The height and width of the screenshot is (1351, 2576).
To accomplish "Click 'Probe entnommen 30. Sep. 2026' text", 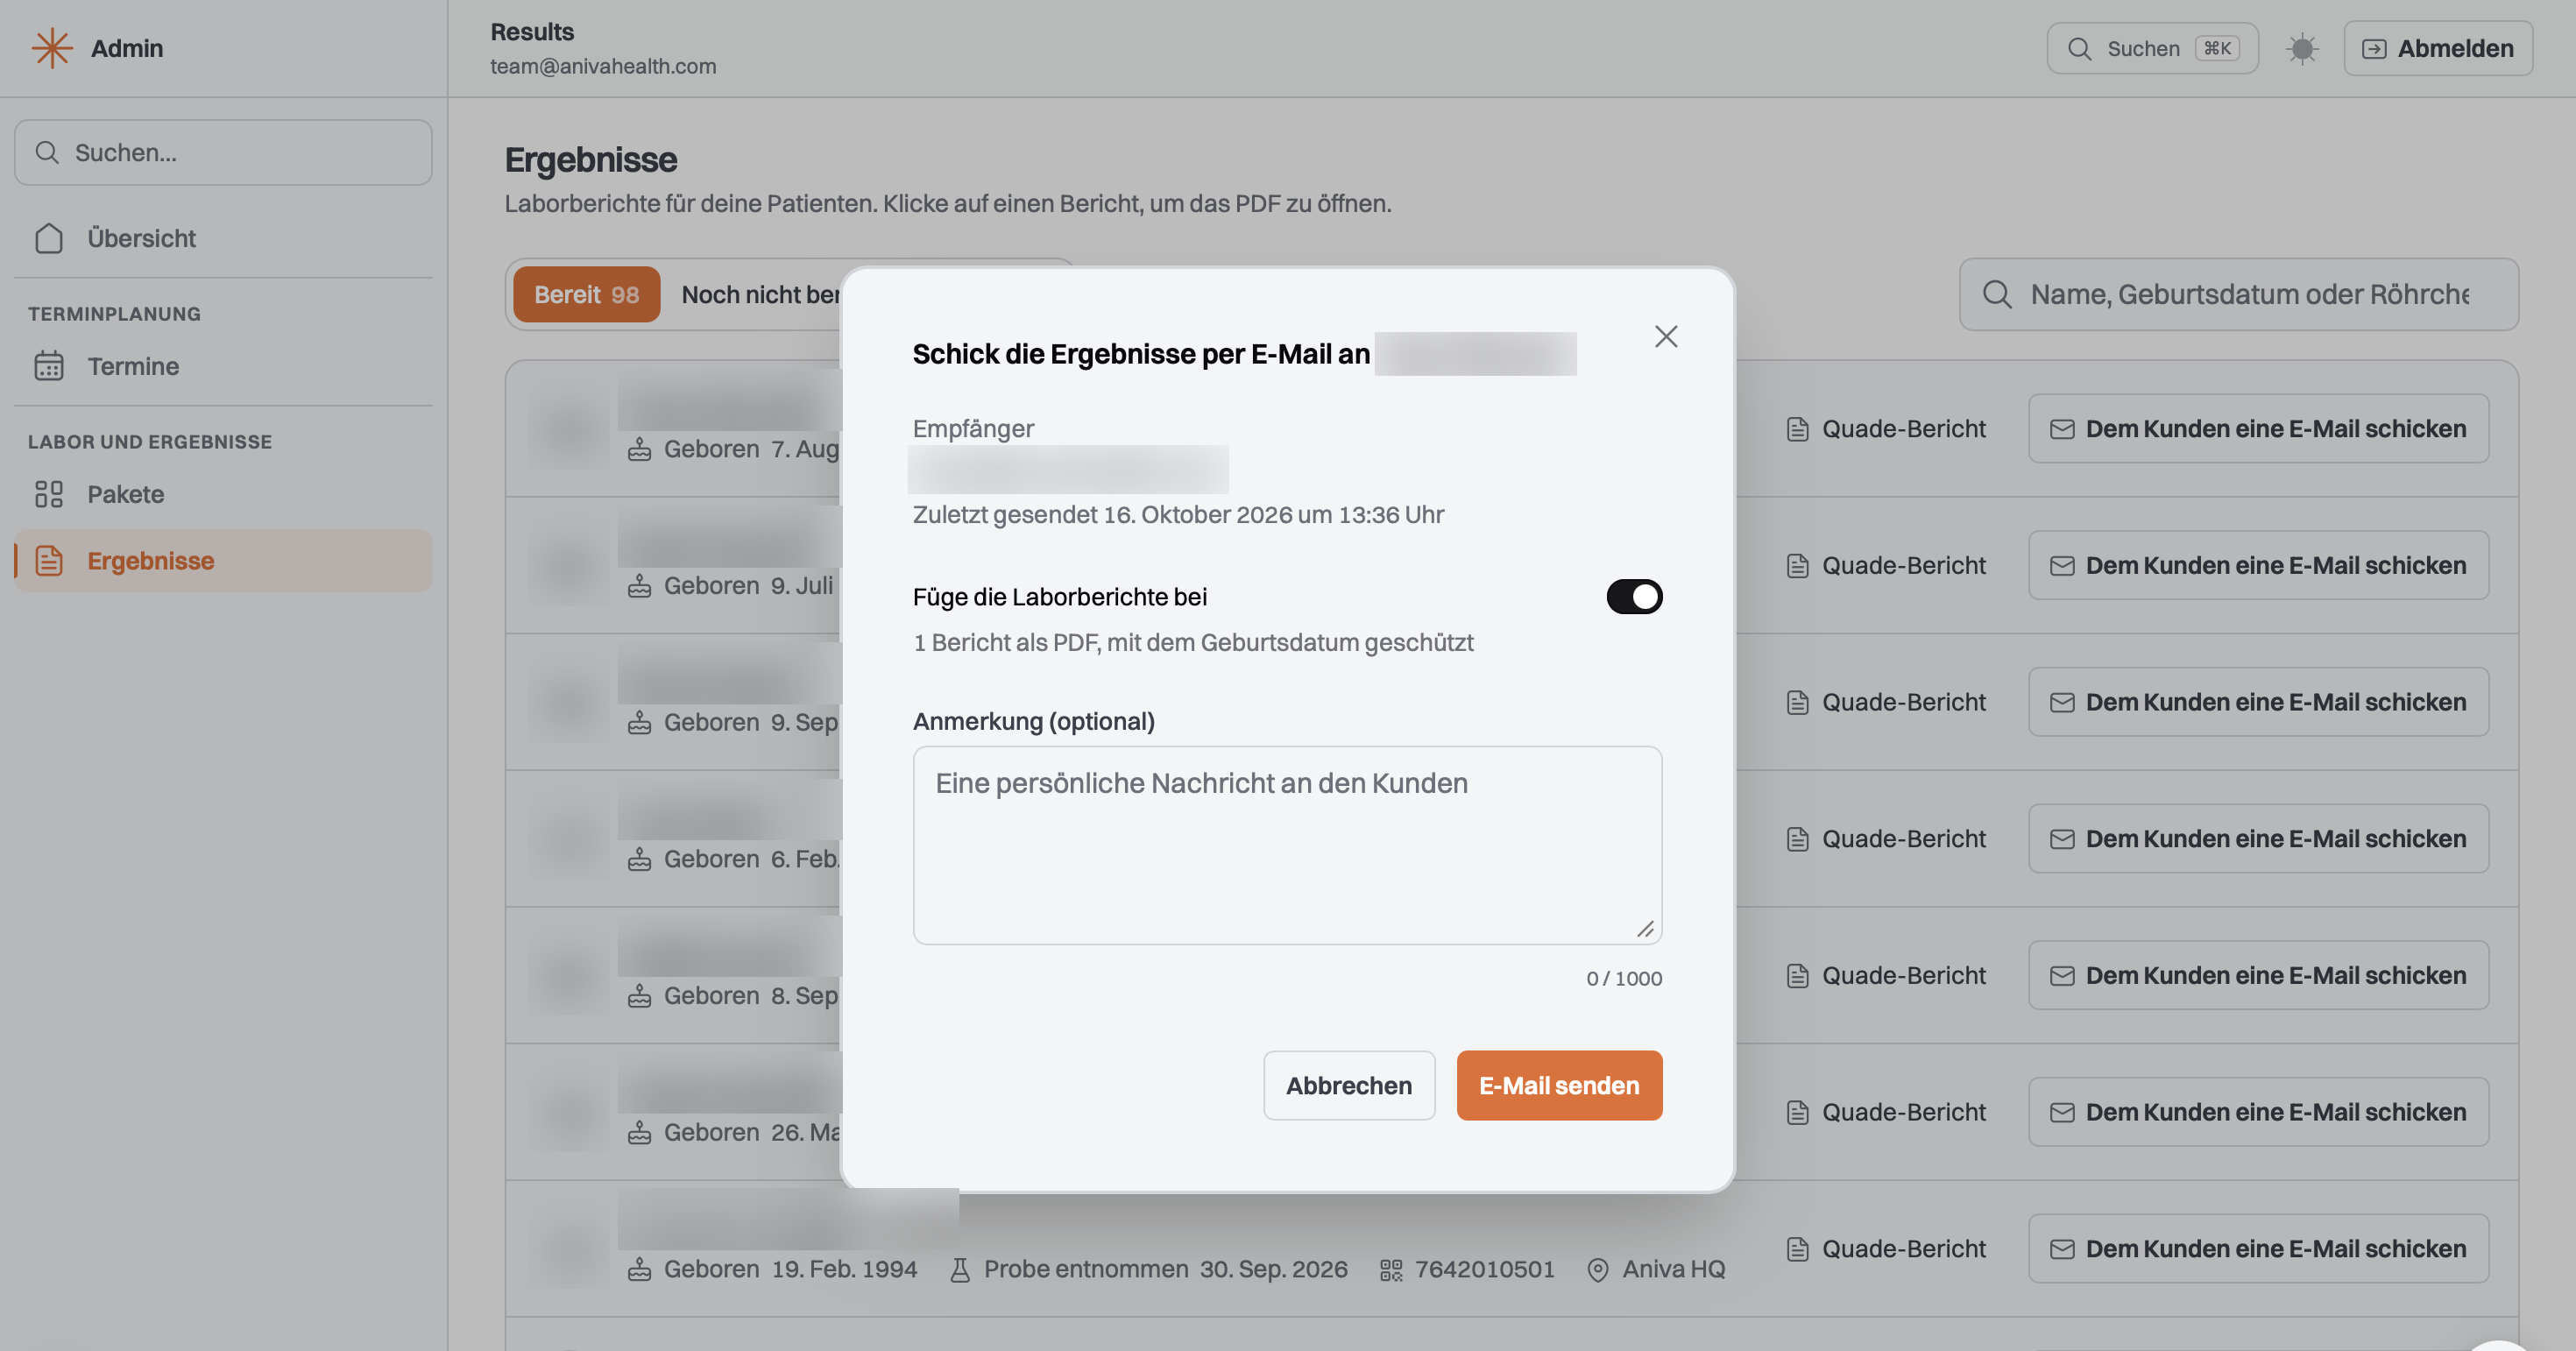I will [x=1165, y=1269].
